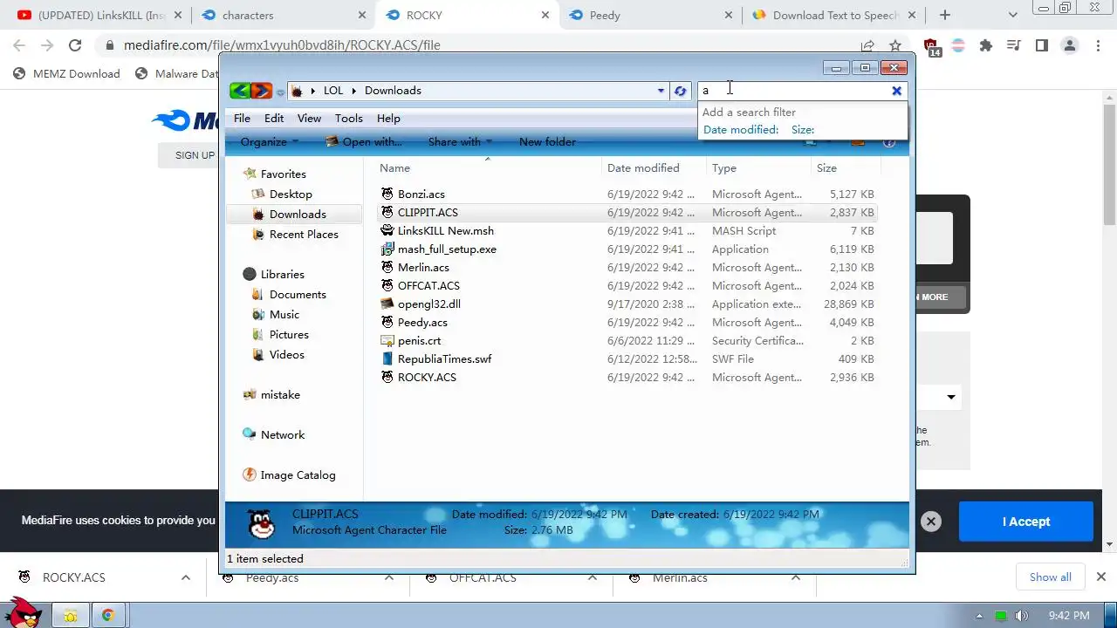Sort files by Name column header

coord(394,167)
